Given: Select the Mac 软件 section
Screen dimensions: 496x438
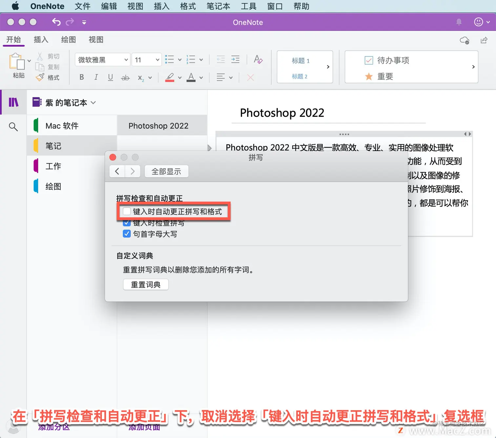Looking at the screenshot, I should click(72, 126).
